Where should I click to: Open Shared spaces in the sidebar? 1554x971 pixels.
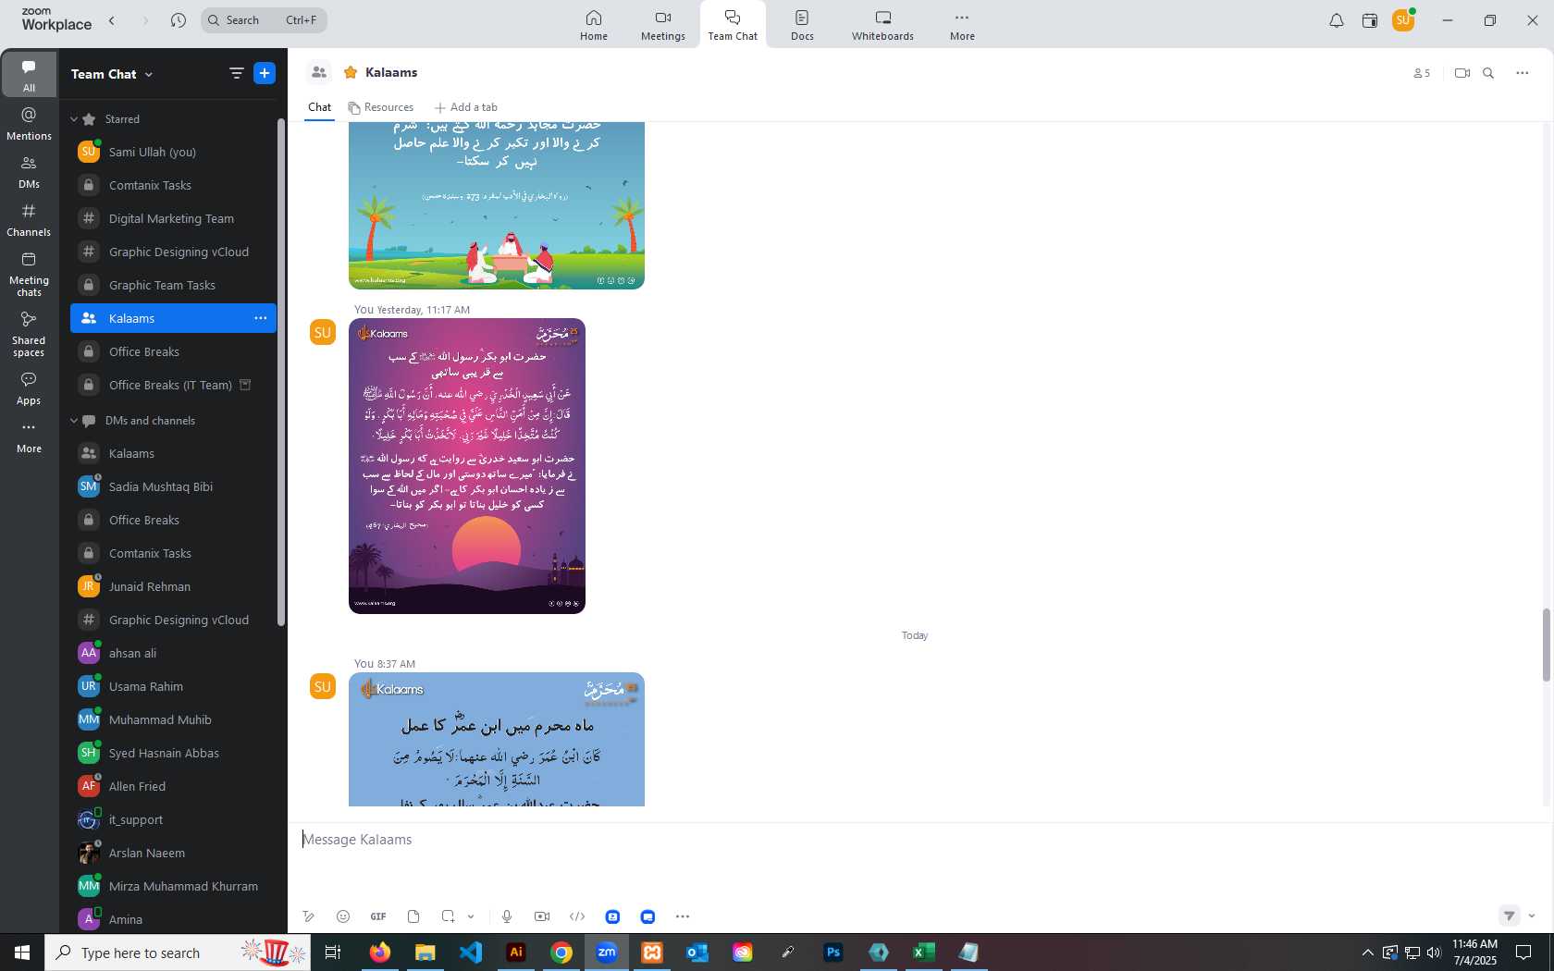tap(29, 334)
